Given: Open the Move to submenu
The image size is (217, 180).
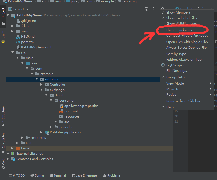Looking at the screenshot, I should [187, 89].
